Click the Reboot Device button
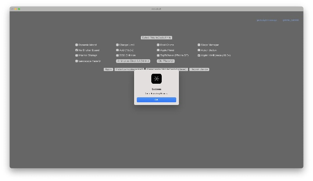This screenshot has height=181, width=313. tap(199, 69)
